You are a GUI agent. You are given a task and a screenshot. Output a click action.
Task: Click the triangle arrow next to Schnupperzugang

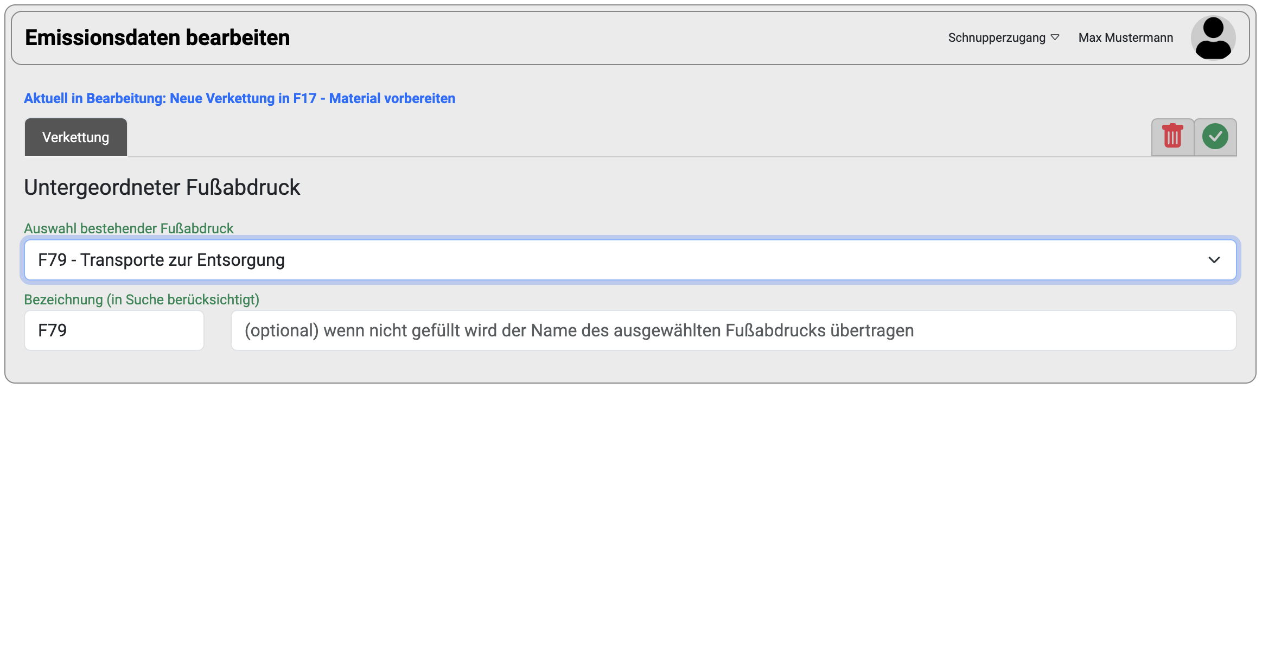point(1055,37)
